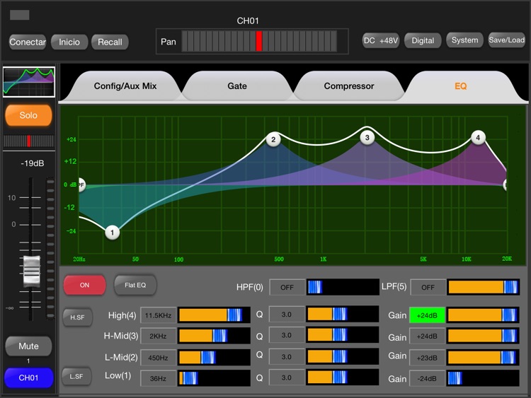This screenshot has width=531, height=398.
Task: Switch to the Config/Aux Mix tab
Action: pos(125,86)
